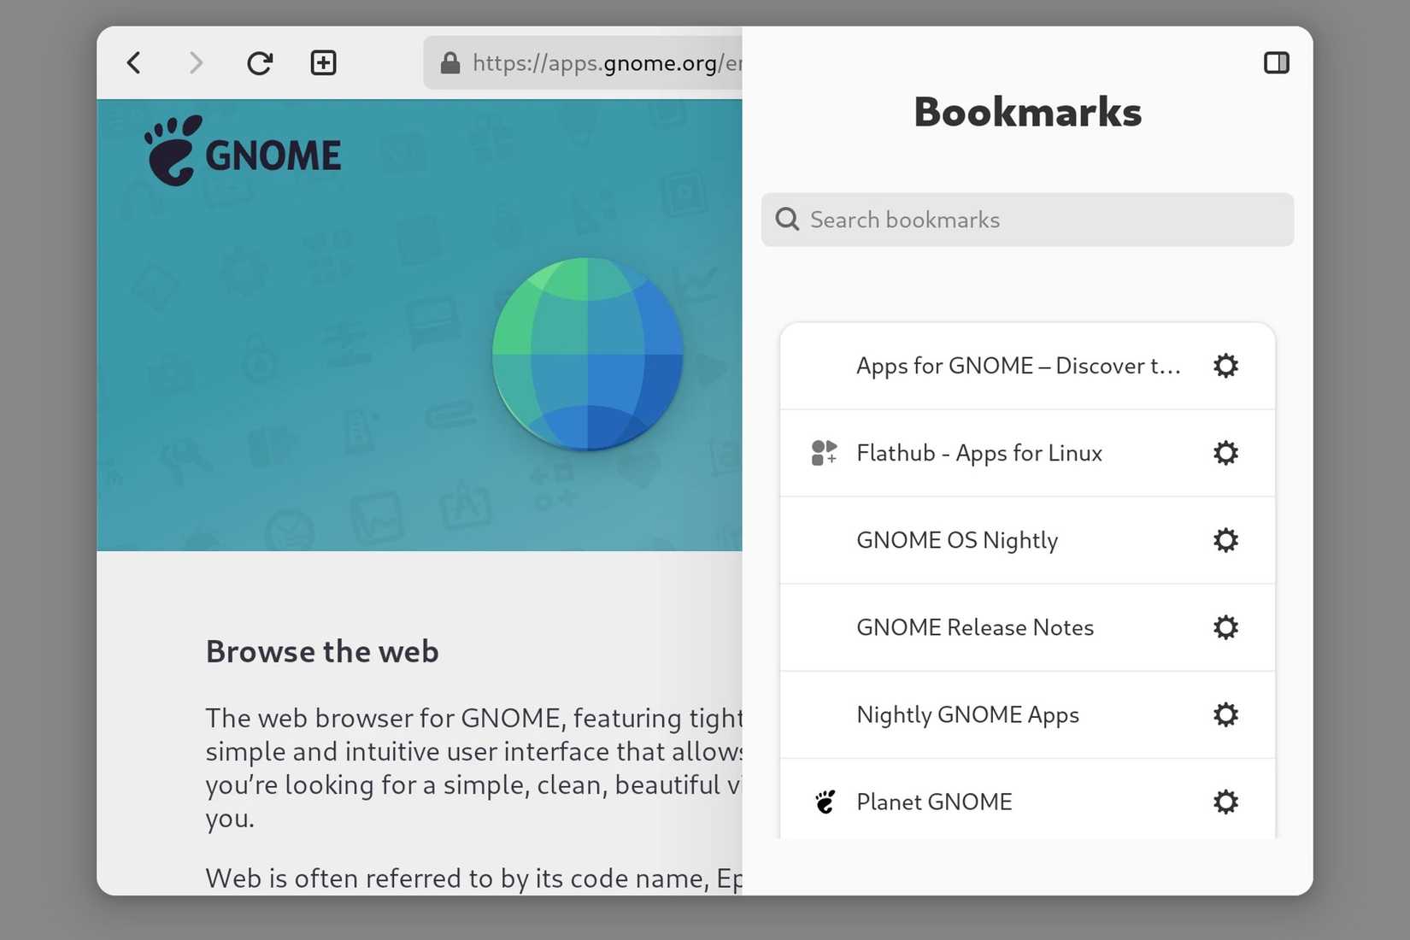
Task: Click the forward navigation arrow
Action: pyautogui.click(x=196, y=62)
